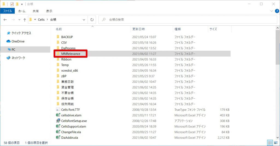Image resolution: width=280 pixels, height=146 pixels.
Task: Click the 賃金管理 folder icon
Action: point(58,87)
